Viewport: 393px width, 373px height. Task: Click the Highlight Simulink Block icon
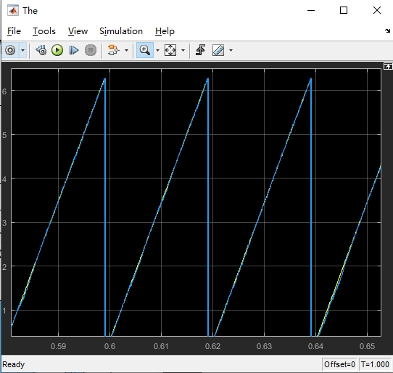(x=114, y=50)
